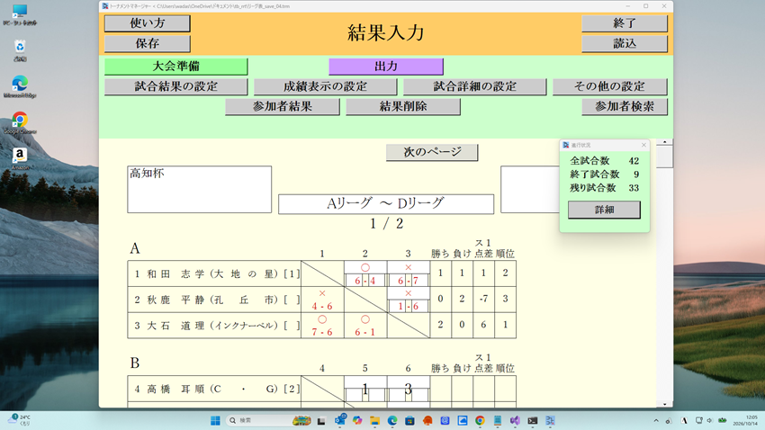Image resolution: width=765 pixels, height=430 pixels.
Task: Click the match cell 4 vs 6 in league B
Action: (x=409, y=389)
